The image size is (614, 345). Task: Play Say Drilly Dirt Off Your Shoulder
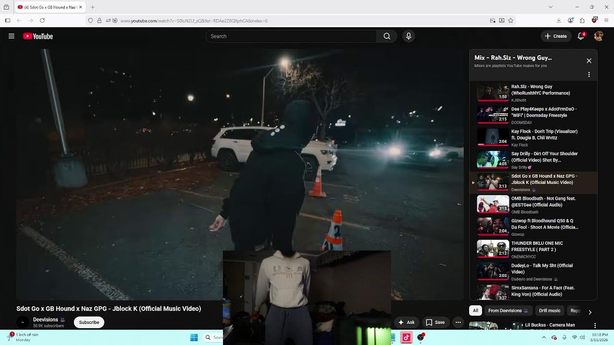pyautogui.click(x=532, y=160)
